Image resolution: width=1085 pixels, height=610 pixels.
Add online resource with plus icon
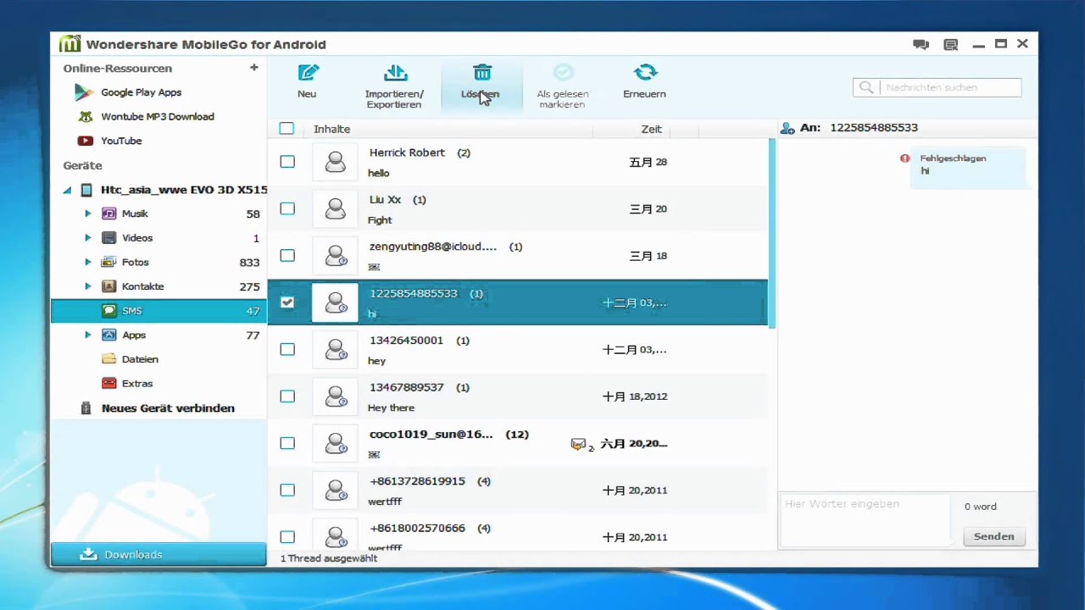click(253, 68)
